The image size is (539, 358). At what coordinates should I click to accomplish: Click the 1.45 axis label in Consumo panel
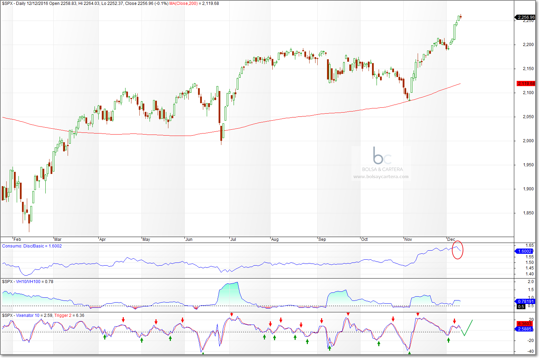pos(530,268)
